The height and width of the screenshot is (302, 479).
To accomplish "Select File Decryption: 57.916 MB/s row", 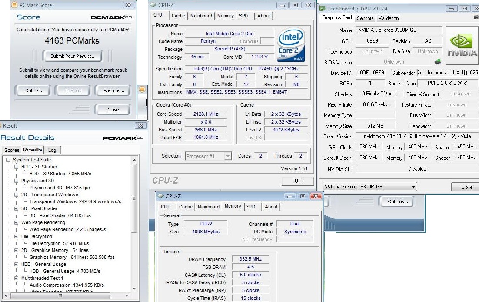I will [59, 243].
